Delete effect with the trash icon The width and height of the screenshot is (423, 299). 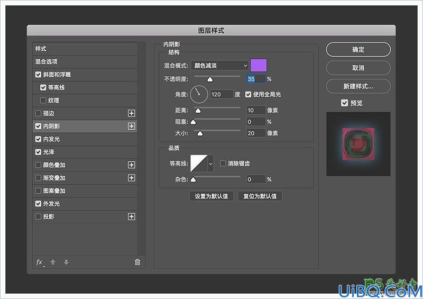pyautogui.click(x=137, y=262)
